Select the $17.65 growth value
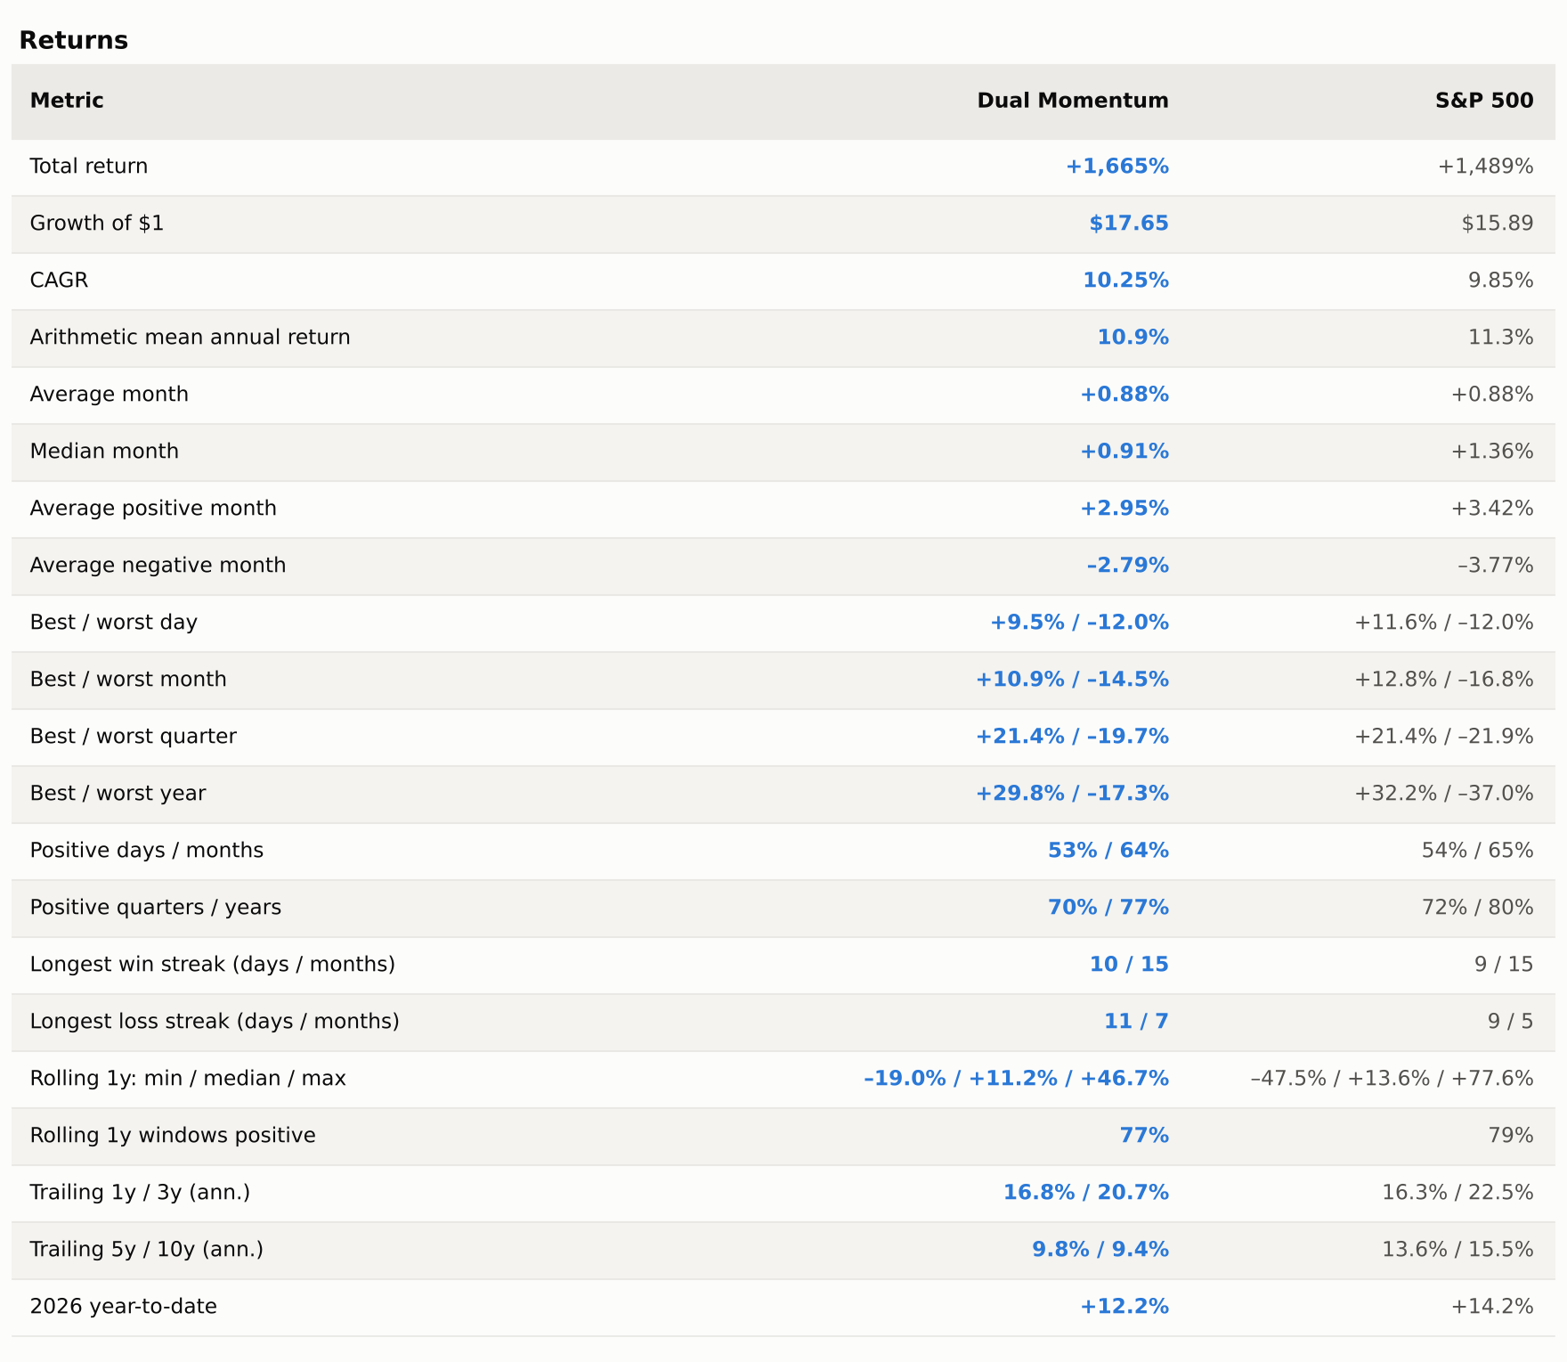The width and height of the screenshot is (1567, 1362). coord(1129,224)
